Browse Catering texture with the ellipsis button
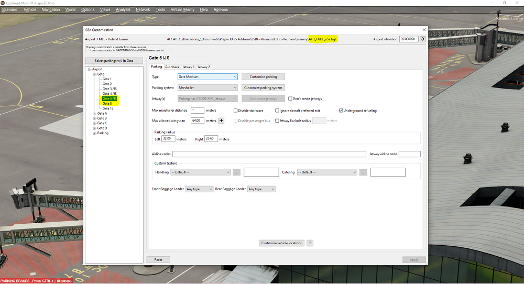Viewport: 524px width, 284px height. coord(363,172)
